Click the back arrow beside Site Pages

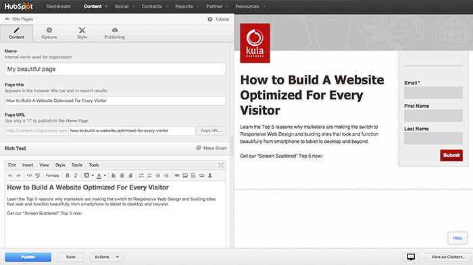coord(7,19)
